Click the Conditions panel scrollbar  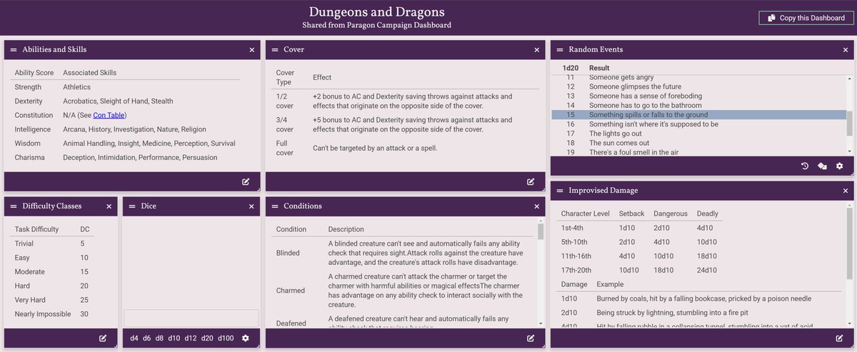pos(541,231)
